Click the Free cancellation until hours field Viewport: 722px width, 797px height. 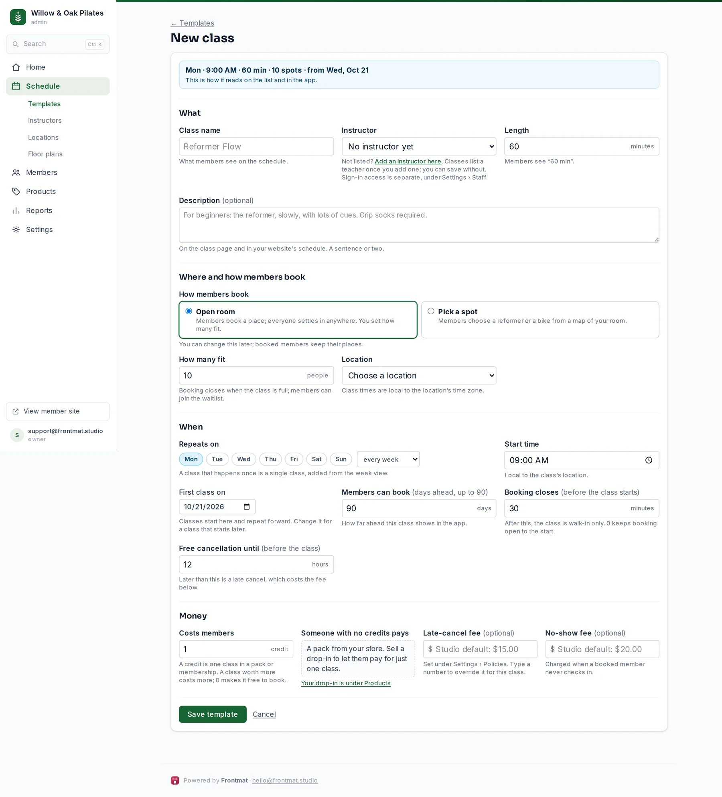(x=256, y=564)
